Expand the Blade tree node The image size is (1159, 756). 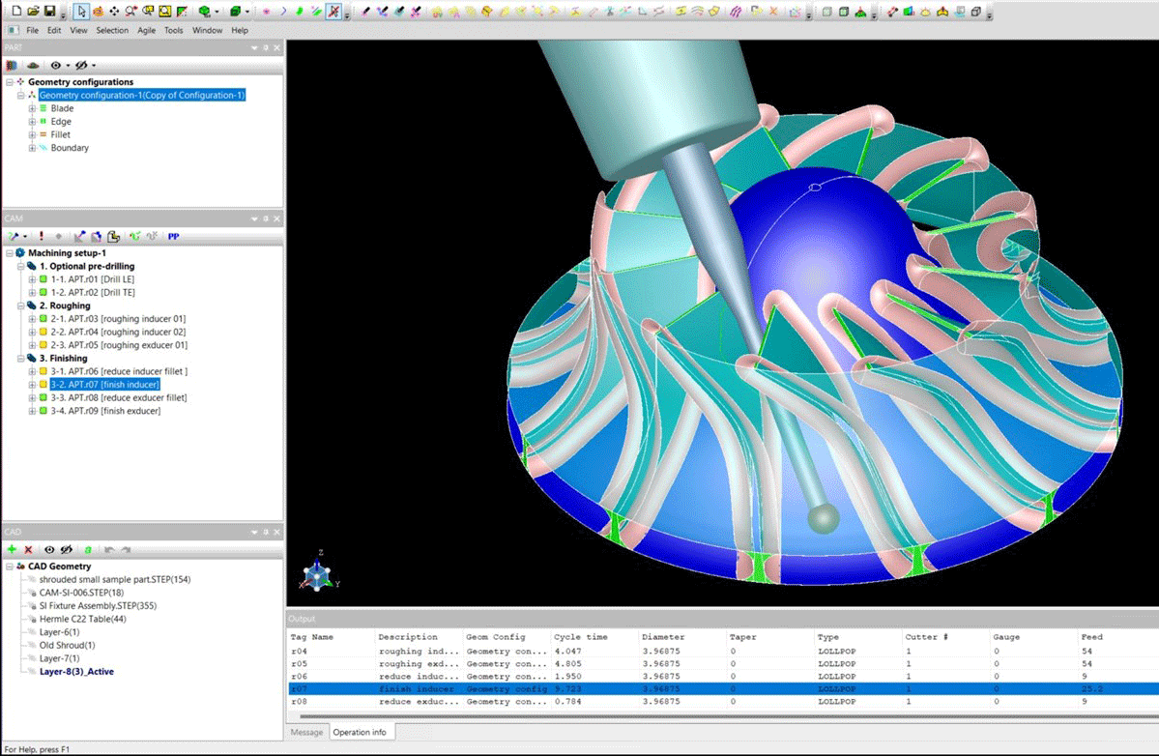pos(32,108)
